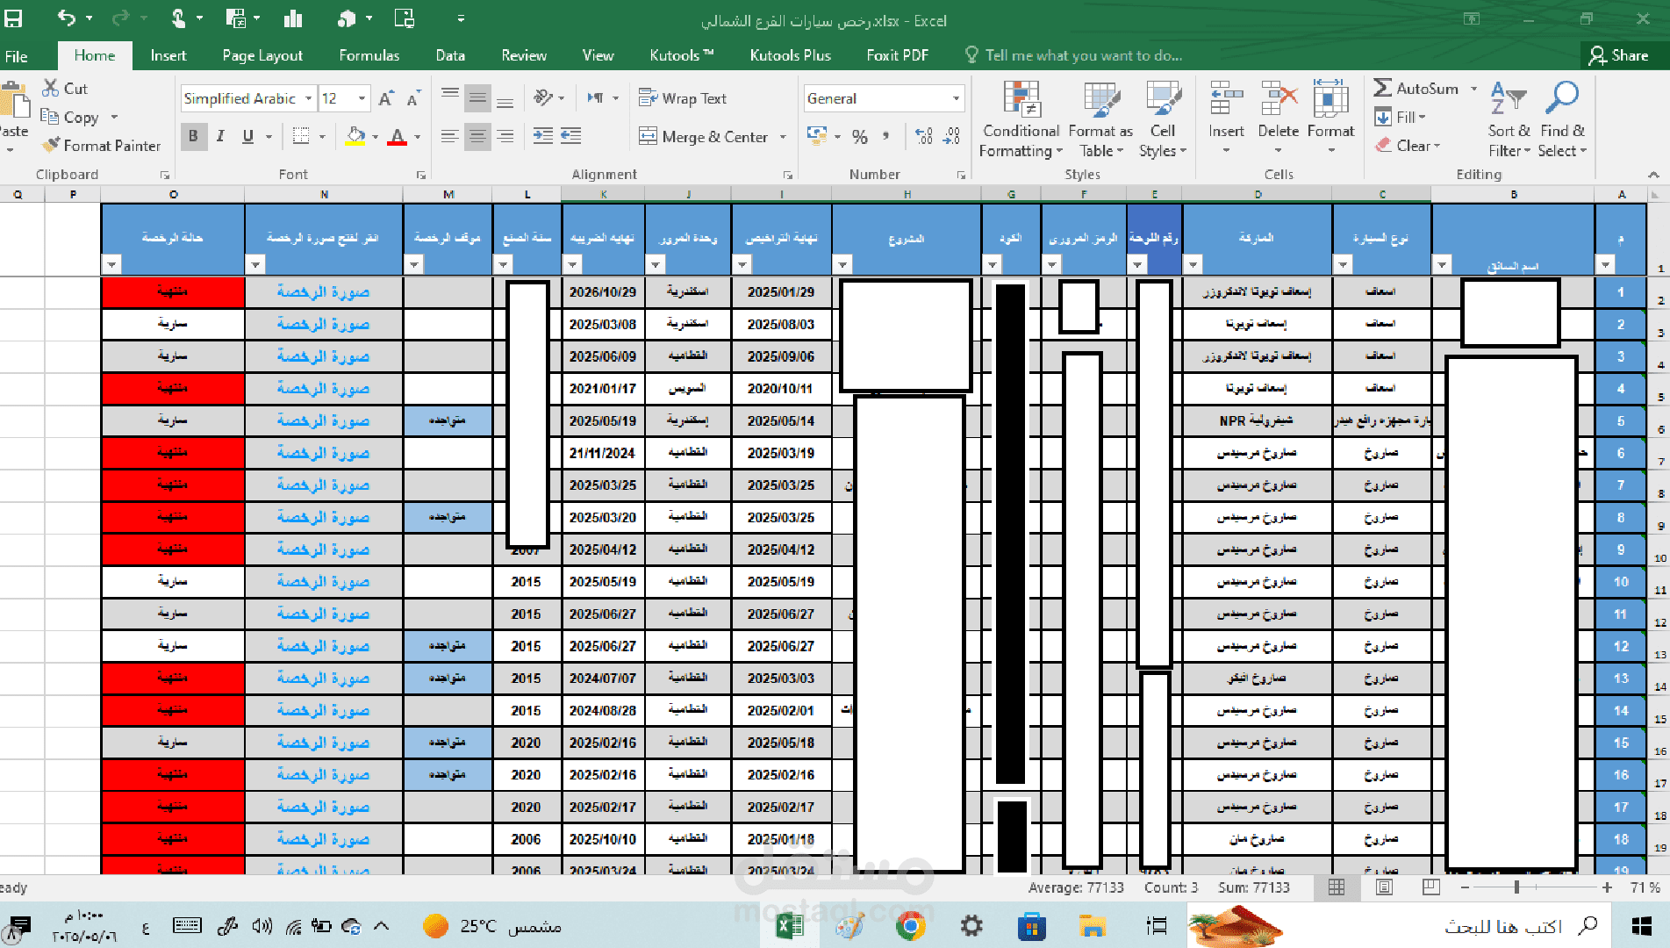Toggle Underline formatting
This screenshot has width=1670, height=948.
tap(247, 136)
